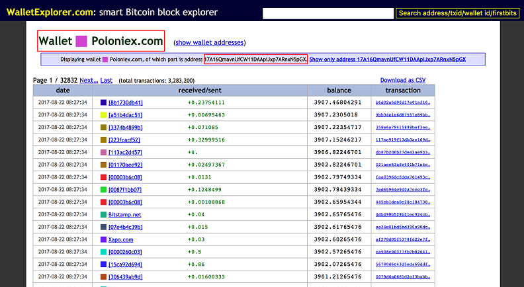524x287 pixels.
Task: Open wallet link [01170aee92]
Action: click(x=125, y=165)
